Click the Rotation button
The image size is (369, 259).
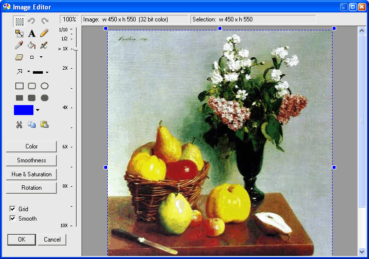pos(31,188)
